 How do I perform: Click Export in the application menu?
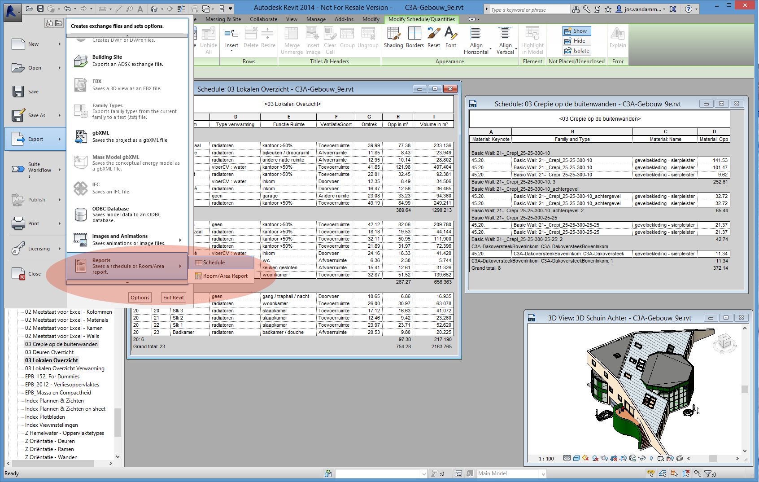[35, 139]
